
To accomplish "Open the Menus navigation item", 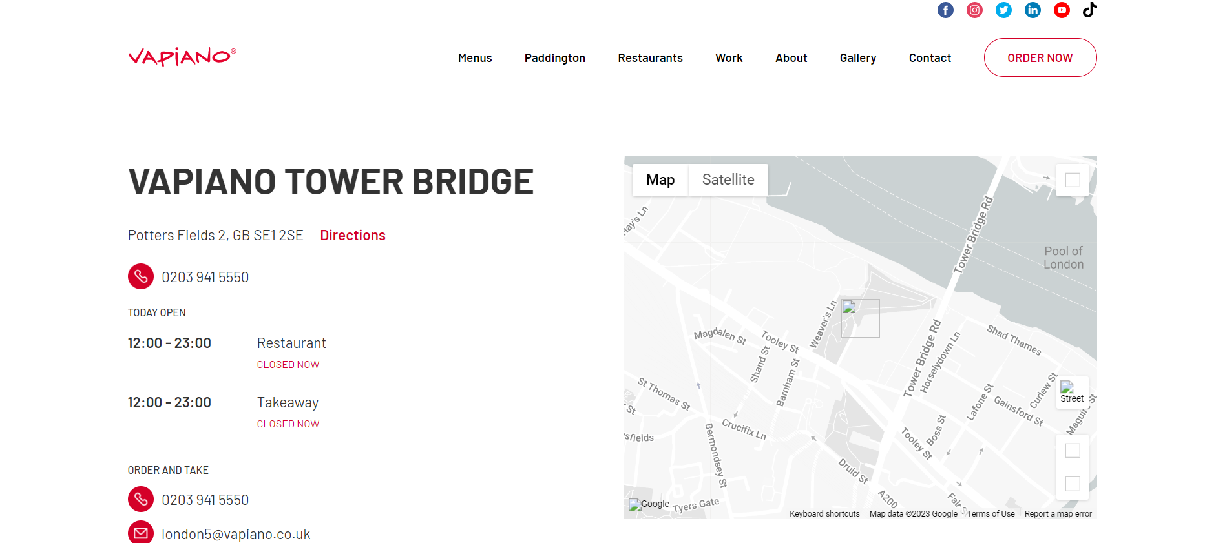I will [475, 58].
